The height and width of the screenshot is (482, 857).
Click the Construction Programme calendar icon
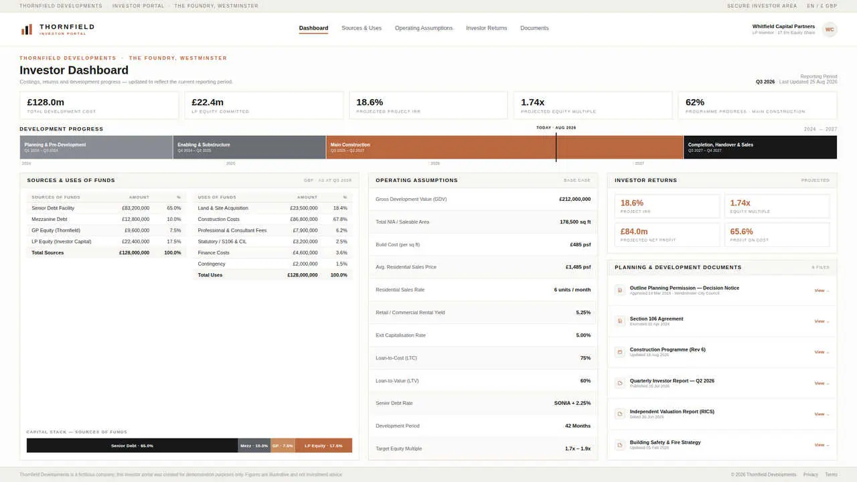[620, 352]
